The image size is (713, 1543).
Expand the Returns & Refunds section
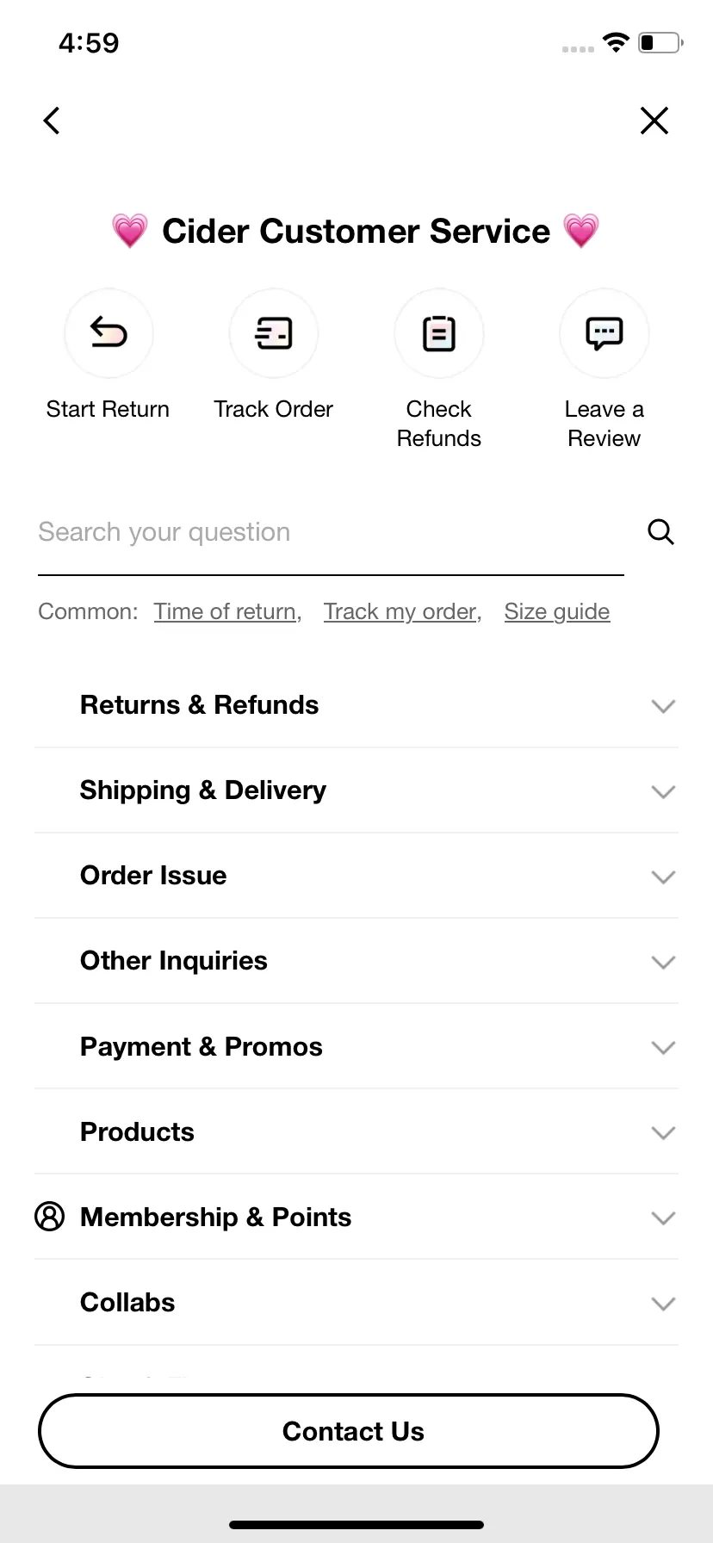356,705
